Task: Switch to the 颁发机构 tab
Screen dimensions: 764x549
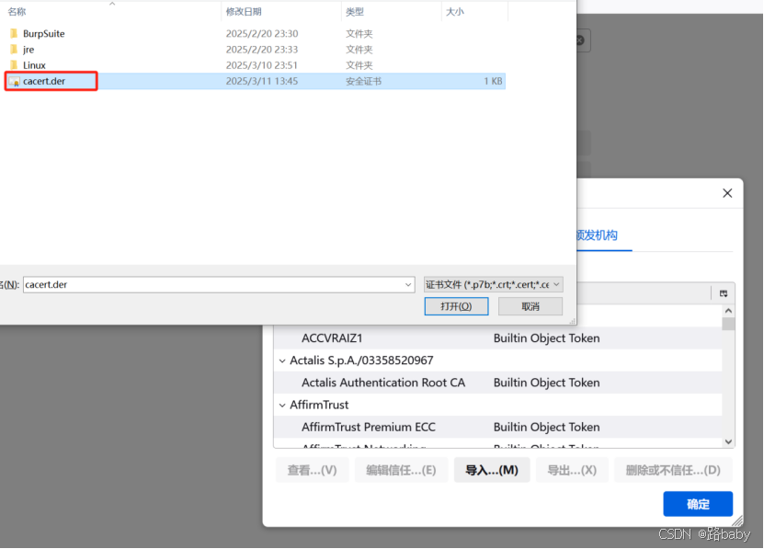Action: [x=596, y=235]
